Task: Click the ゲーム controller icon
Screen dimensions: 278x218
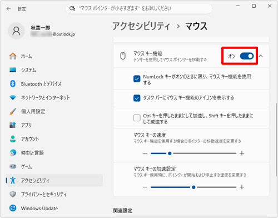Action: click(x=13, y=166)
